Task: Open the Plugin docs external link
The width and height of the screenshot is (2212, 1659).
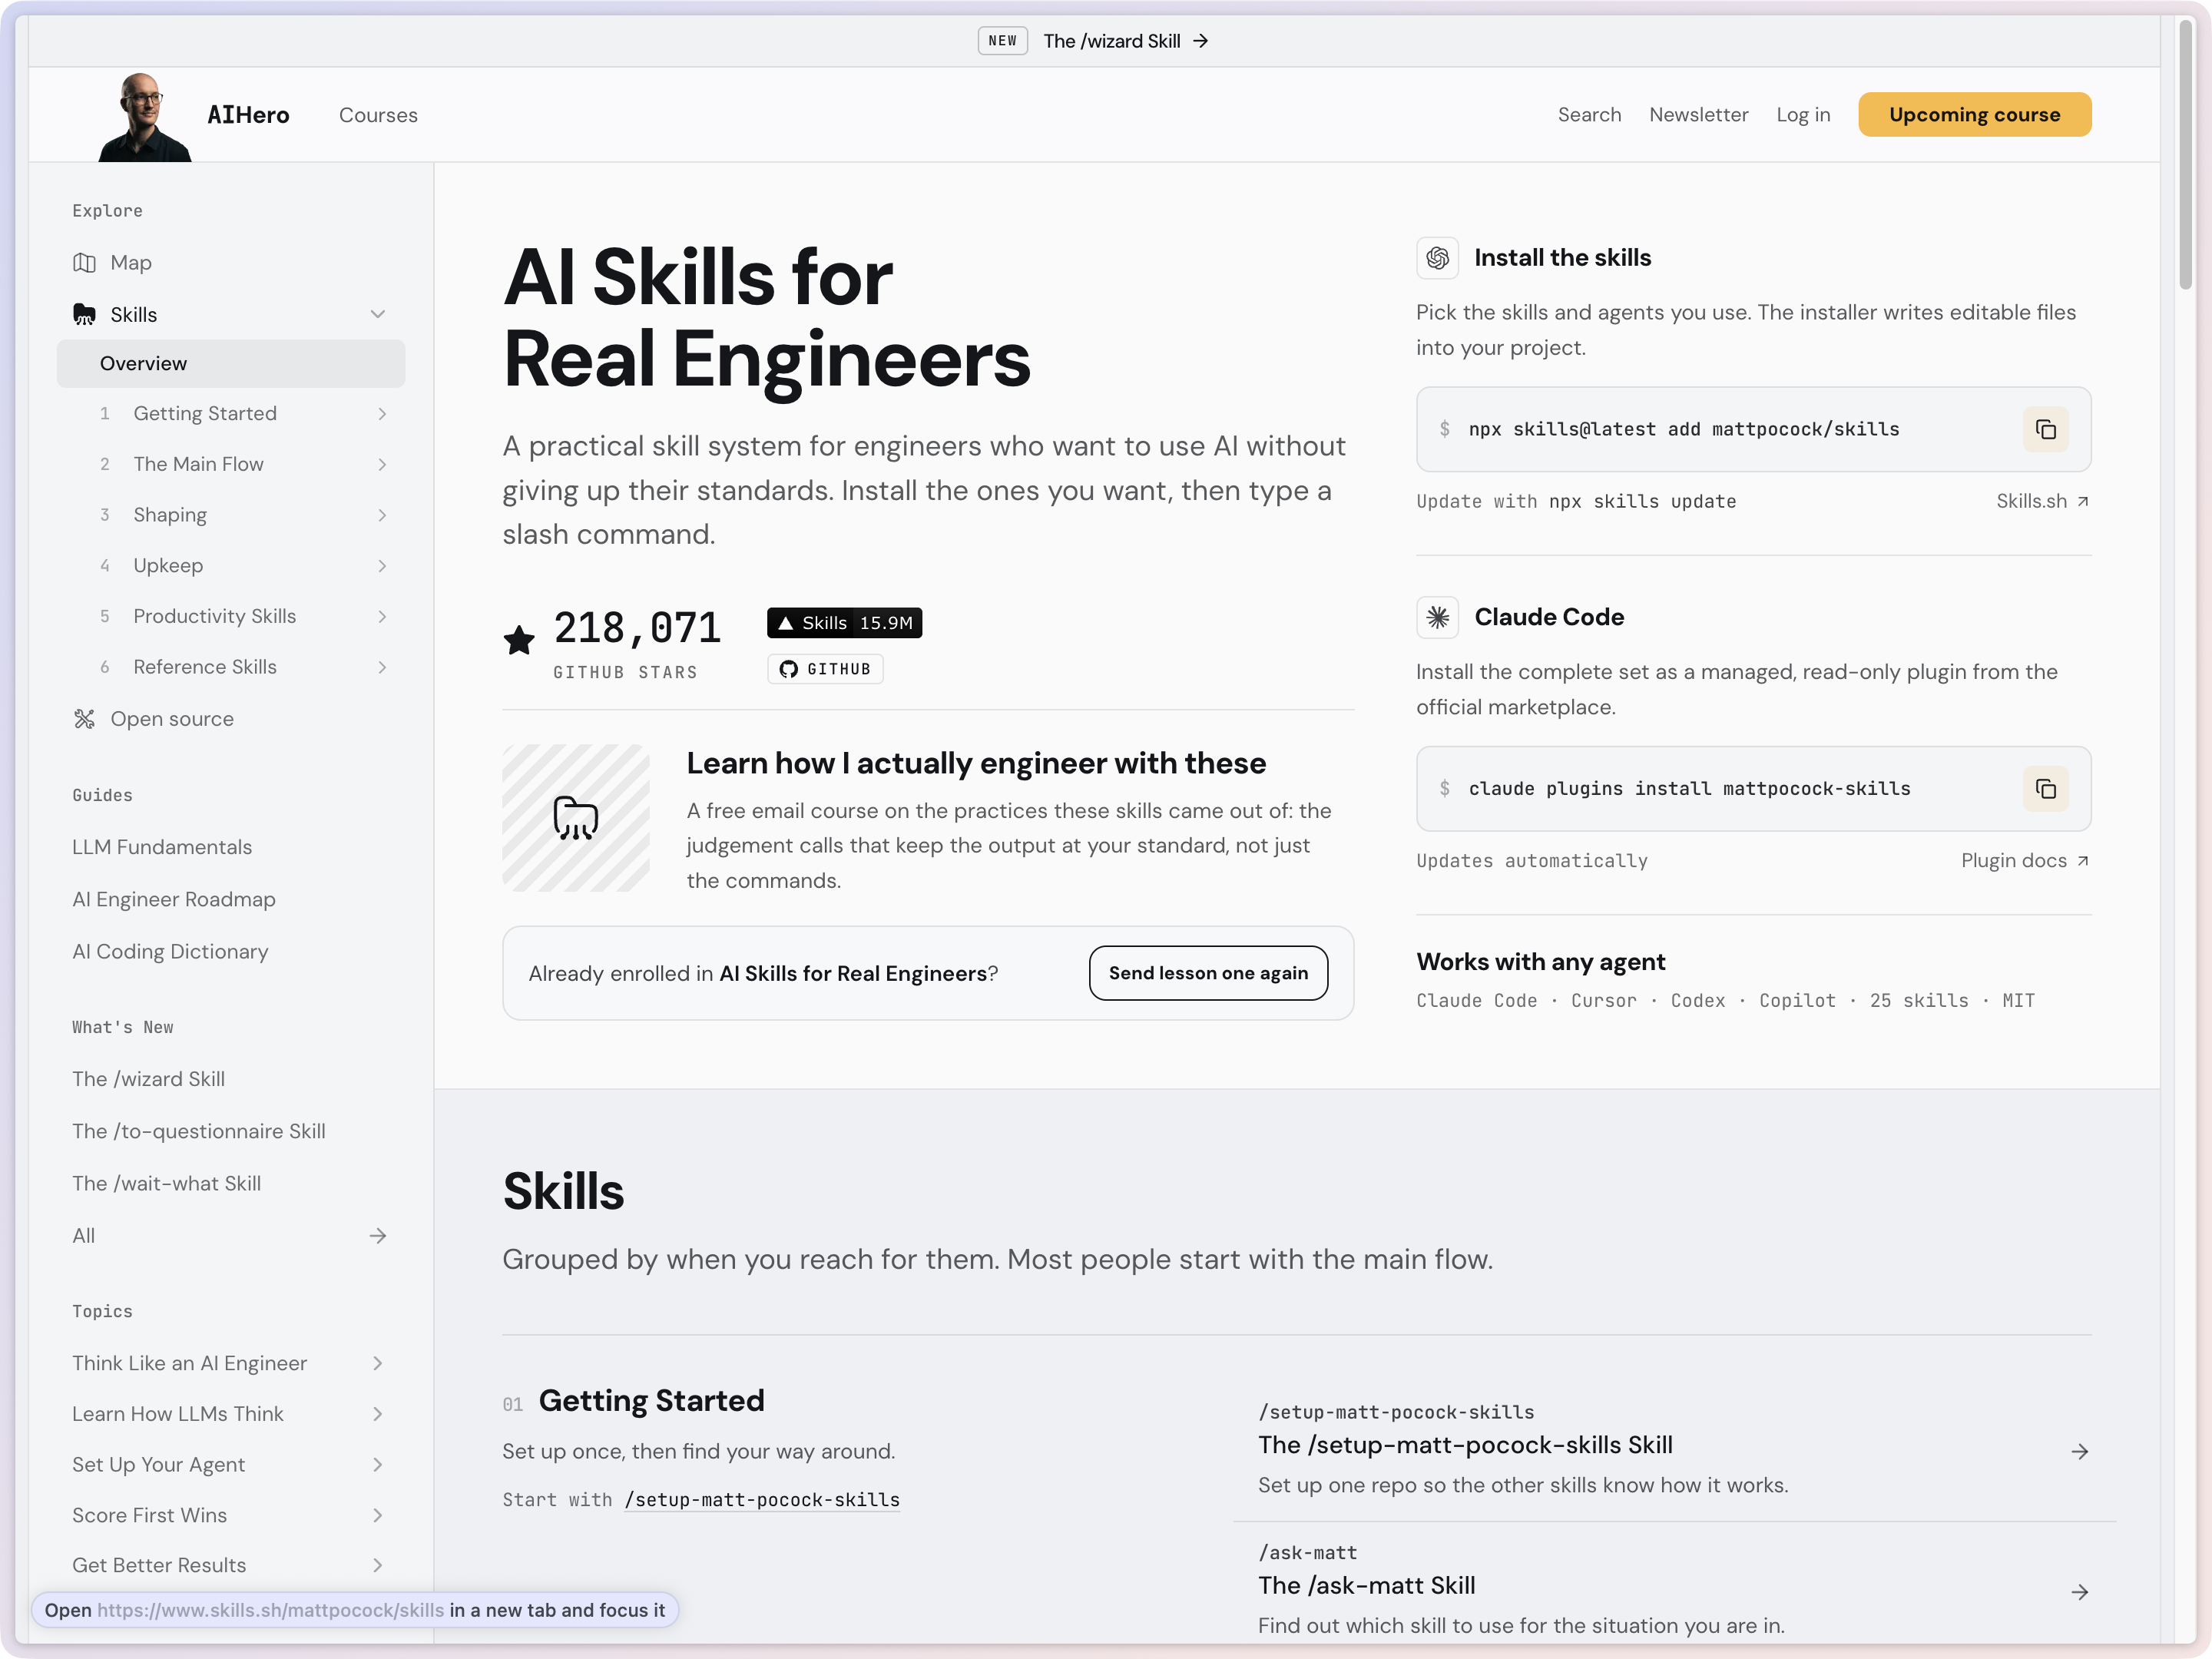Action: (2025, 861)
